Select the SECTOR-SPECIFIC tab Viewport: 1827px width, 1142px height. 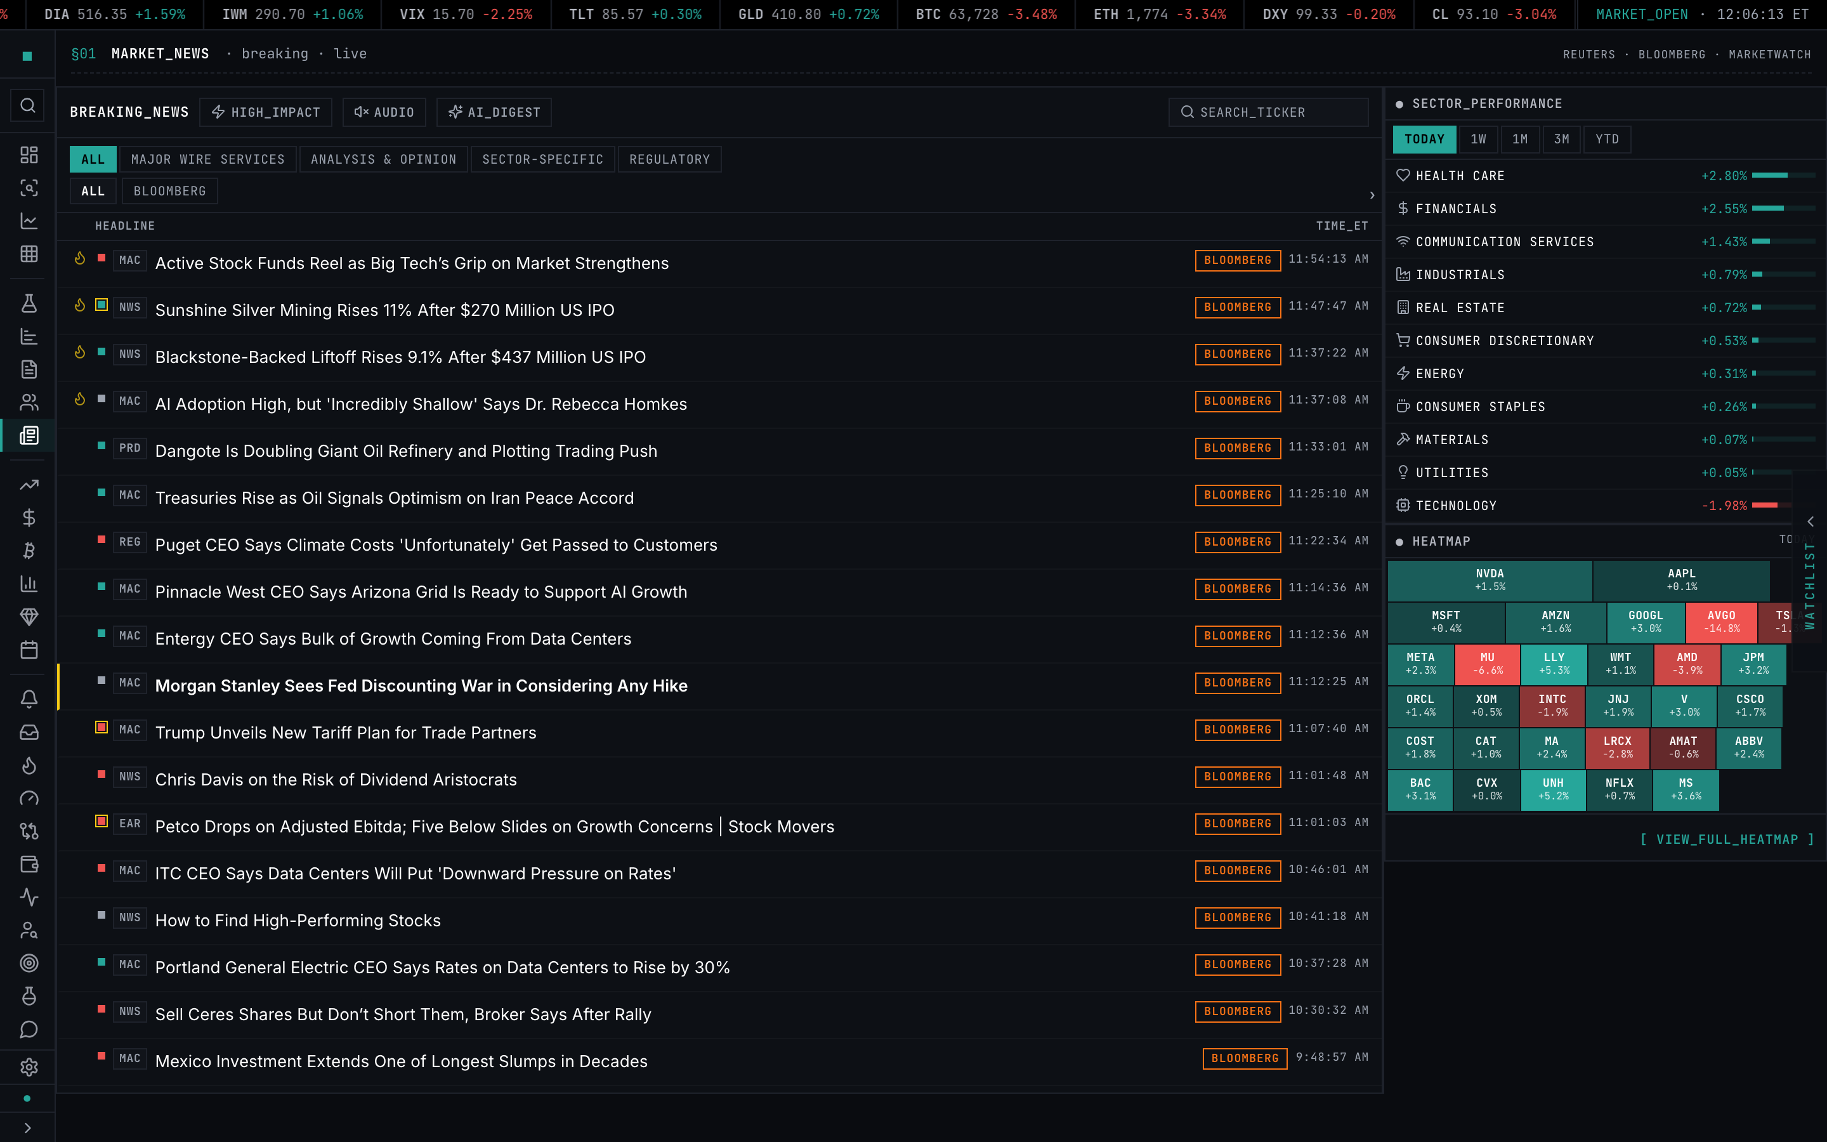(543, 159)
